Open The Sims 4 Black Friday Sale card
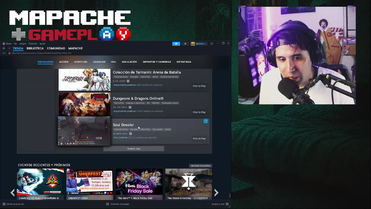 139,185
